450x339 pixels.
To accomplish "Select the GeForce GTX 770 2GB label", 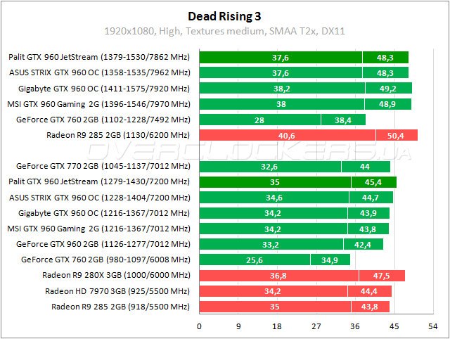I will (x=103, y=167).
